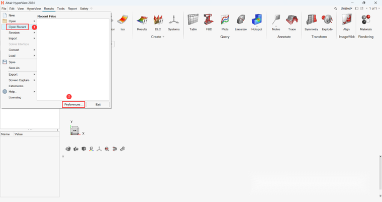The width and height of the screenshot is (382, 202).
Task: Select Save As in File menu
Action: [14, 68]
